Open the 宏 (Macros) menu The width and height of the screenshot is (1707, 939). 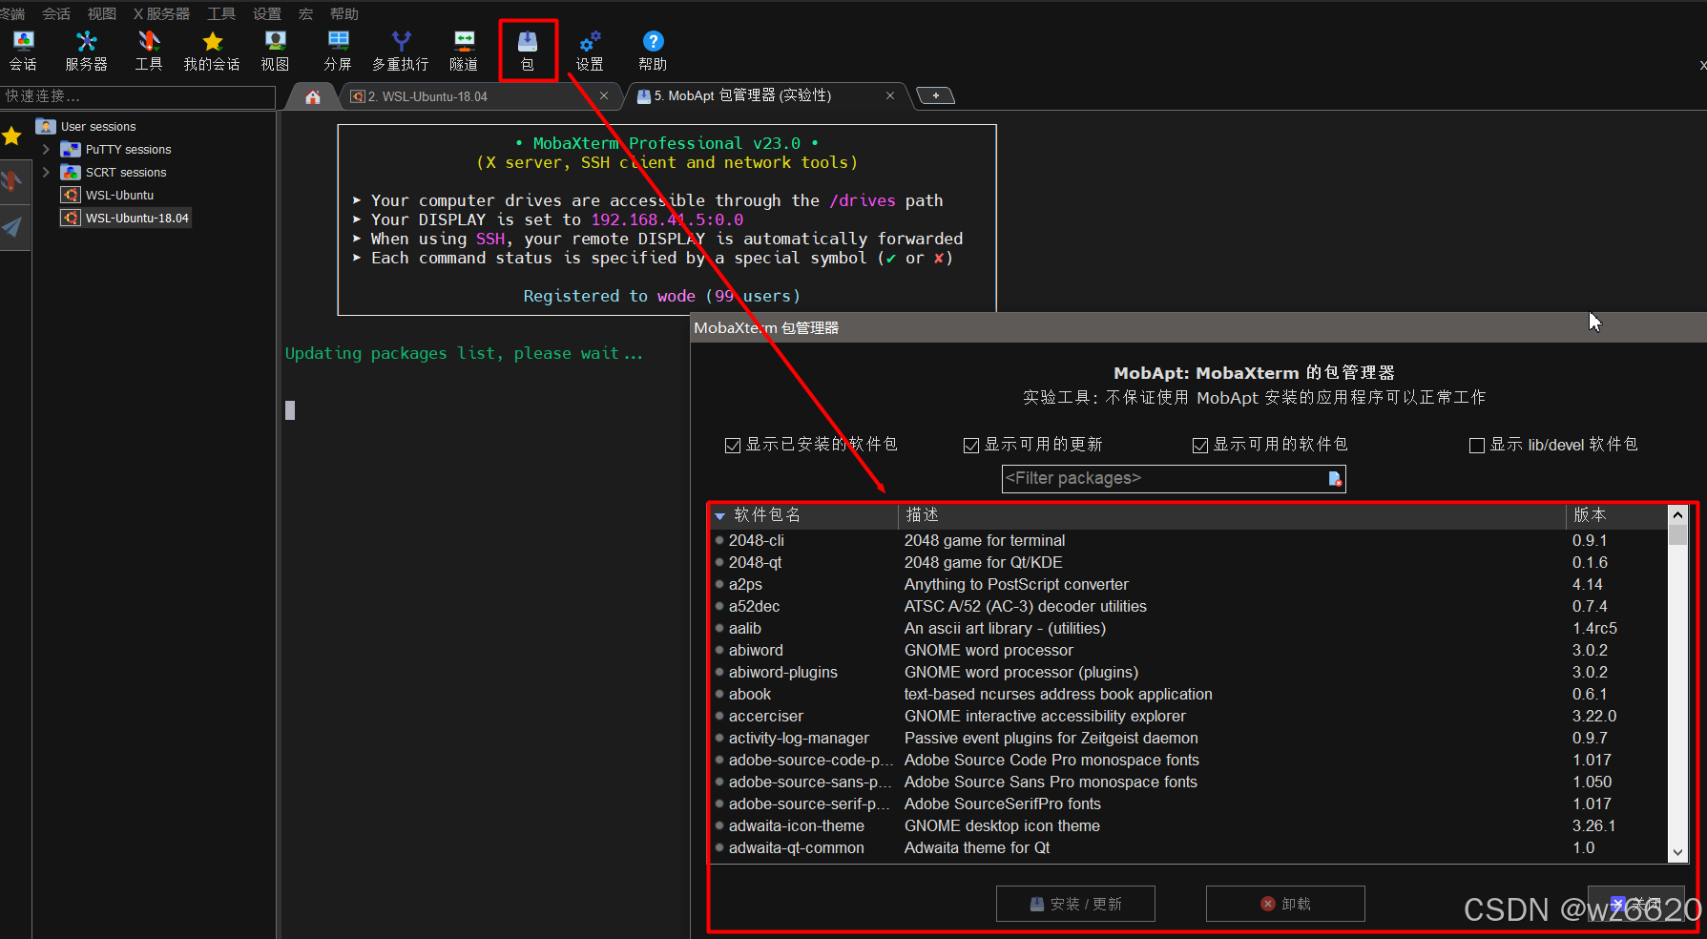click(x=306, y=13)
